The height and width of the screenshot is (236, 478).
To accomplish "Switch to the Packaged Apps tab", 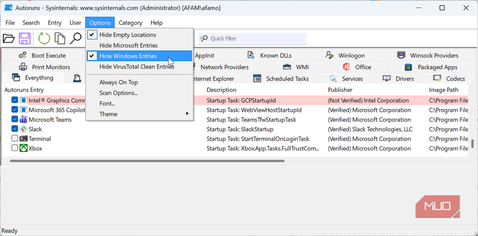I will 431,67.
